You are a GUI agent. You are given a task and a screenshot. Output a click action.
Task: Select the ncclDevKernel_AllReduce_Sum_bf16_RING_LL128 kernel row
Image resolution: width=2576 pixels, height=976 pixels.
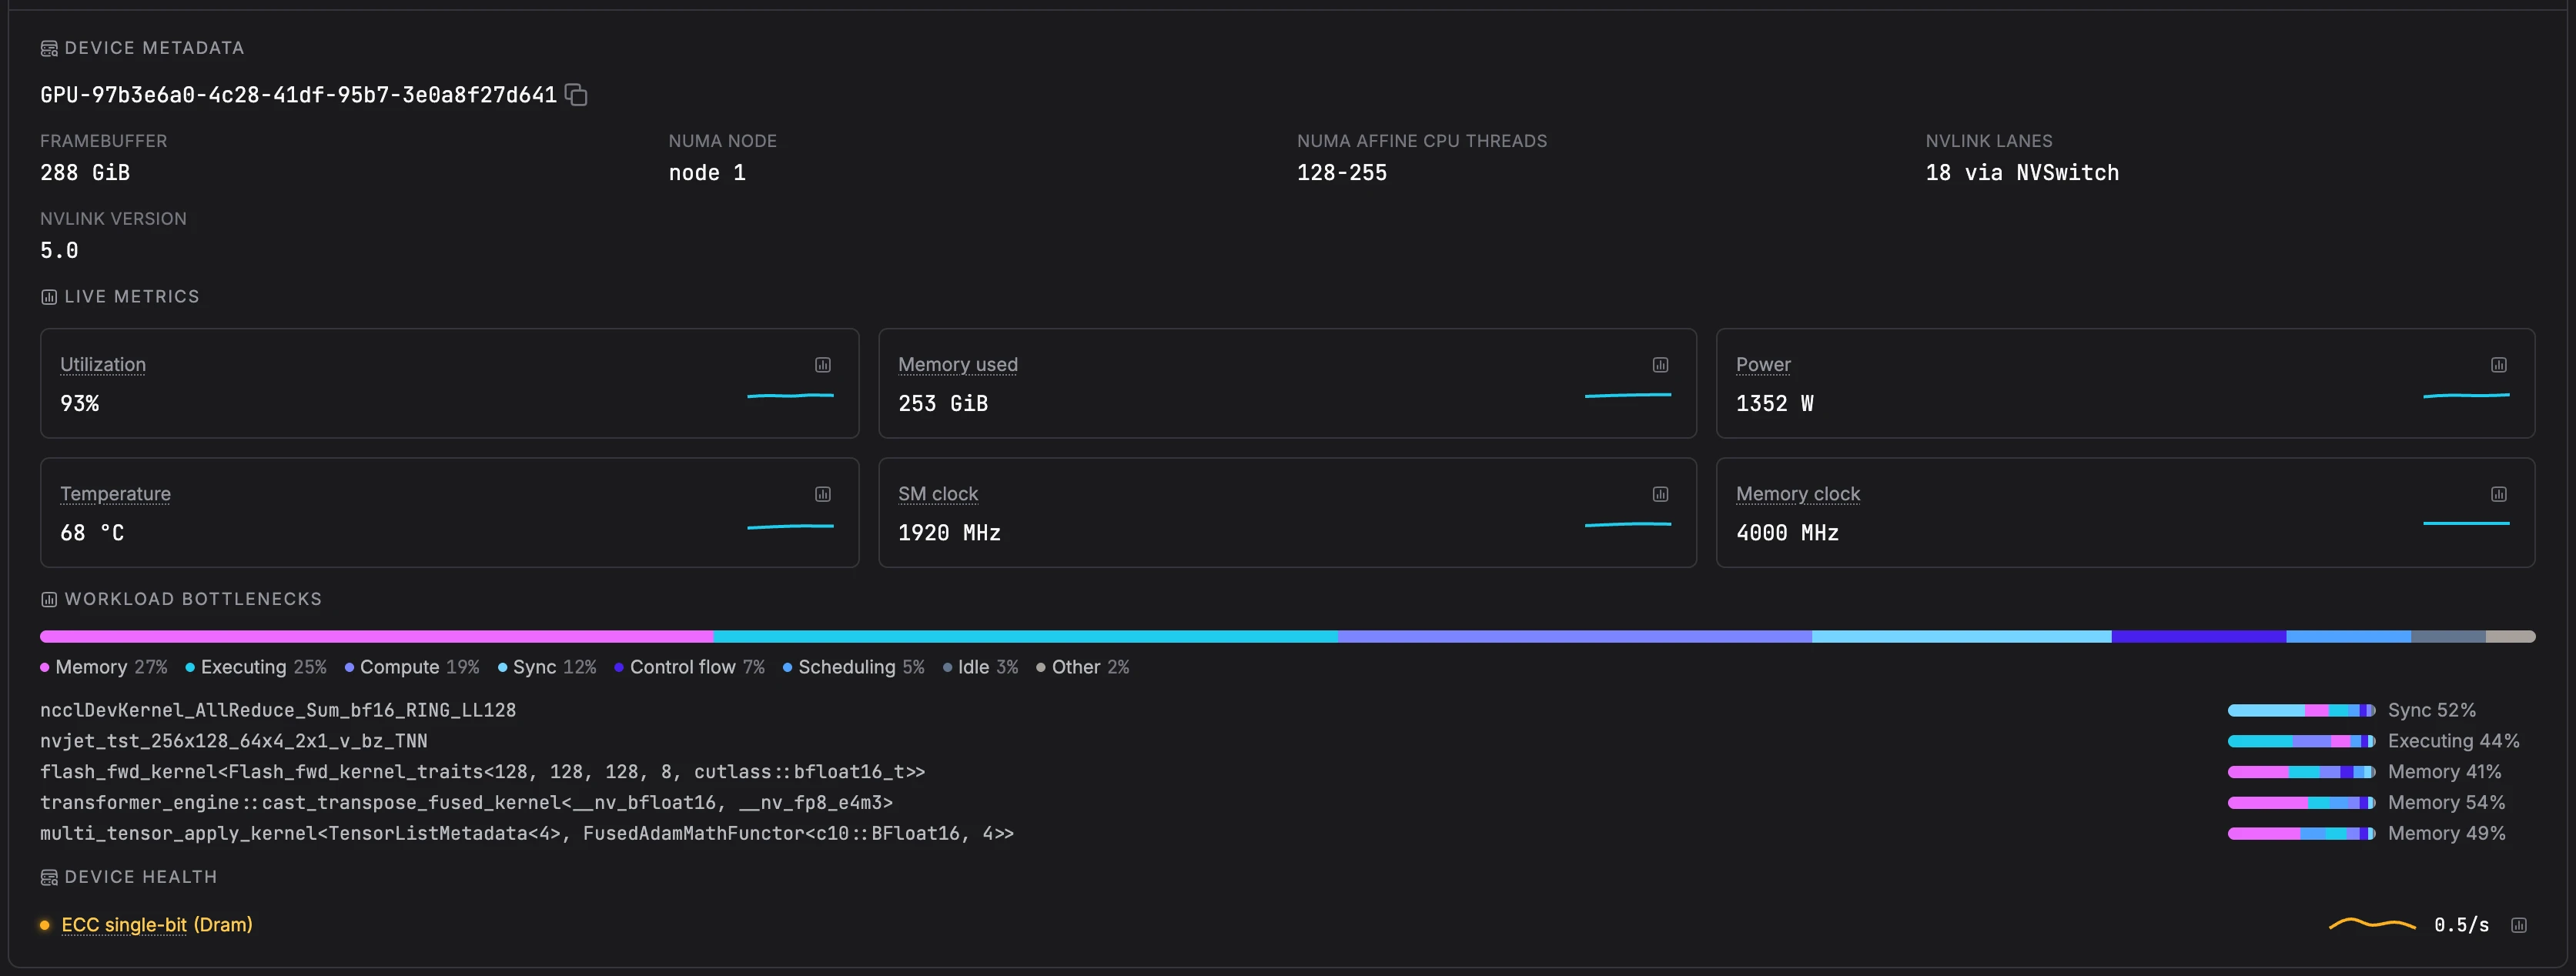[x=1287, y=710]
